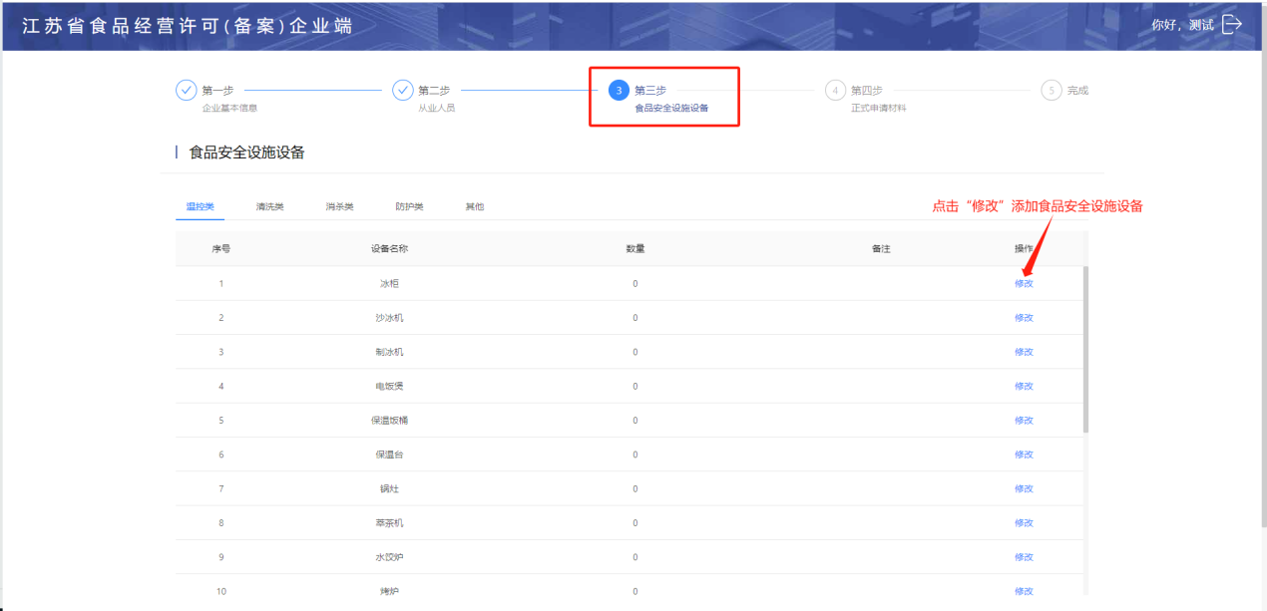The image size is (1267, 611).
Task: Click the step 5 完成 circle
Action: click(1051, 91)
